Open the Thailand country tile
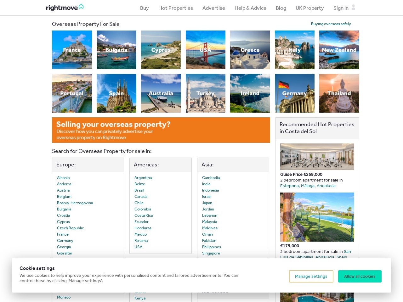The image size is (403, 302). point(339,93)
